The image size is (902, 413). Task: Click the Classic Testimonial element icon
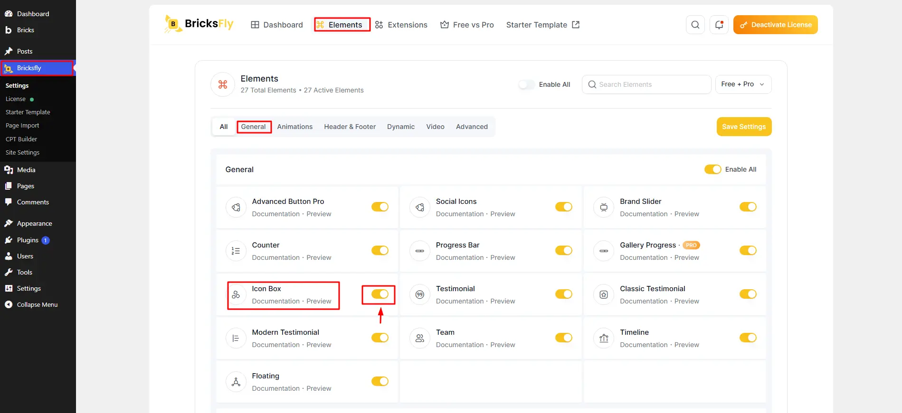(604, 294)
